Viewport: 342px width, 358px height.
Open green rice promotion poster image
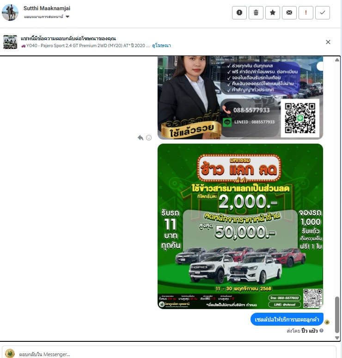pyautogui.click(x=240, y=226)
